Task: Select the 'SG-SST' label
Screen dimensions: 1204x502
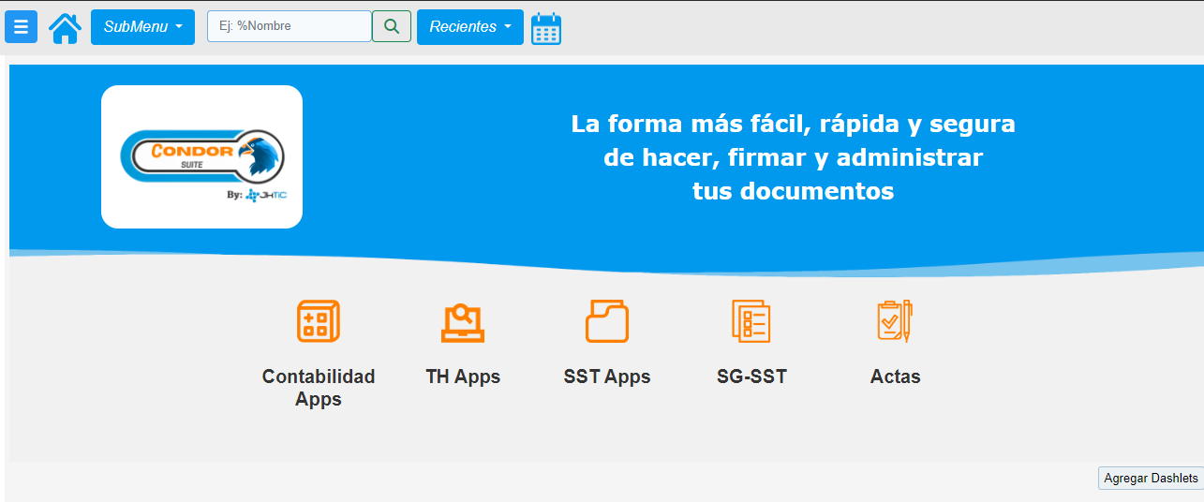Action: point(751,376)
